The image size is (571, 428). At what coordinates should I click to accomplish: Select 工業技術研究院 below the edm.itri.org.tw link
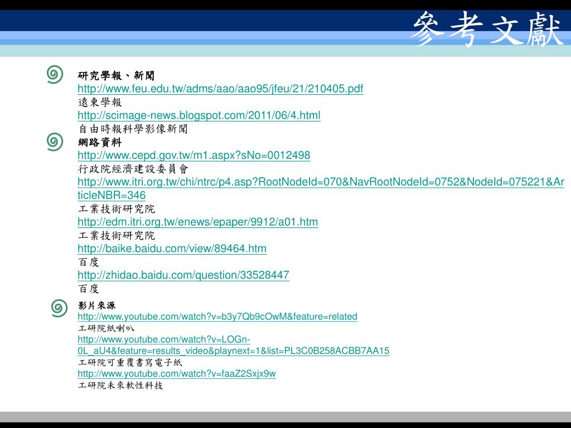(x=117, y=236)
